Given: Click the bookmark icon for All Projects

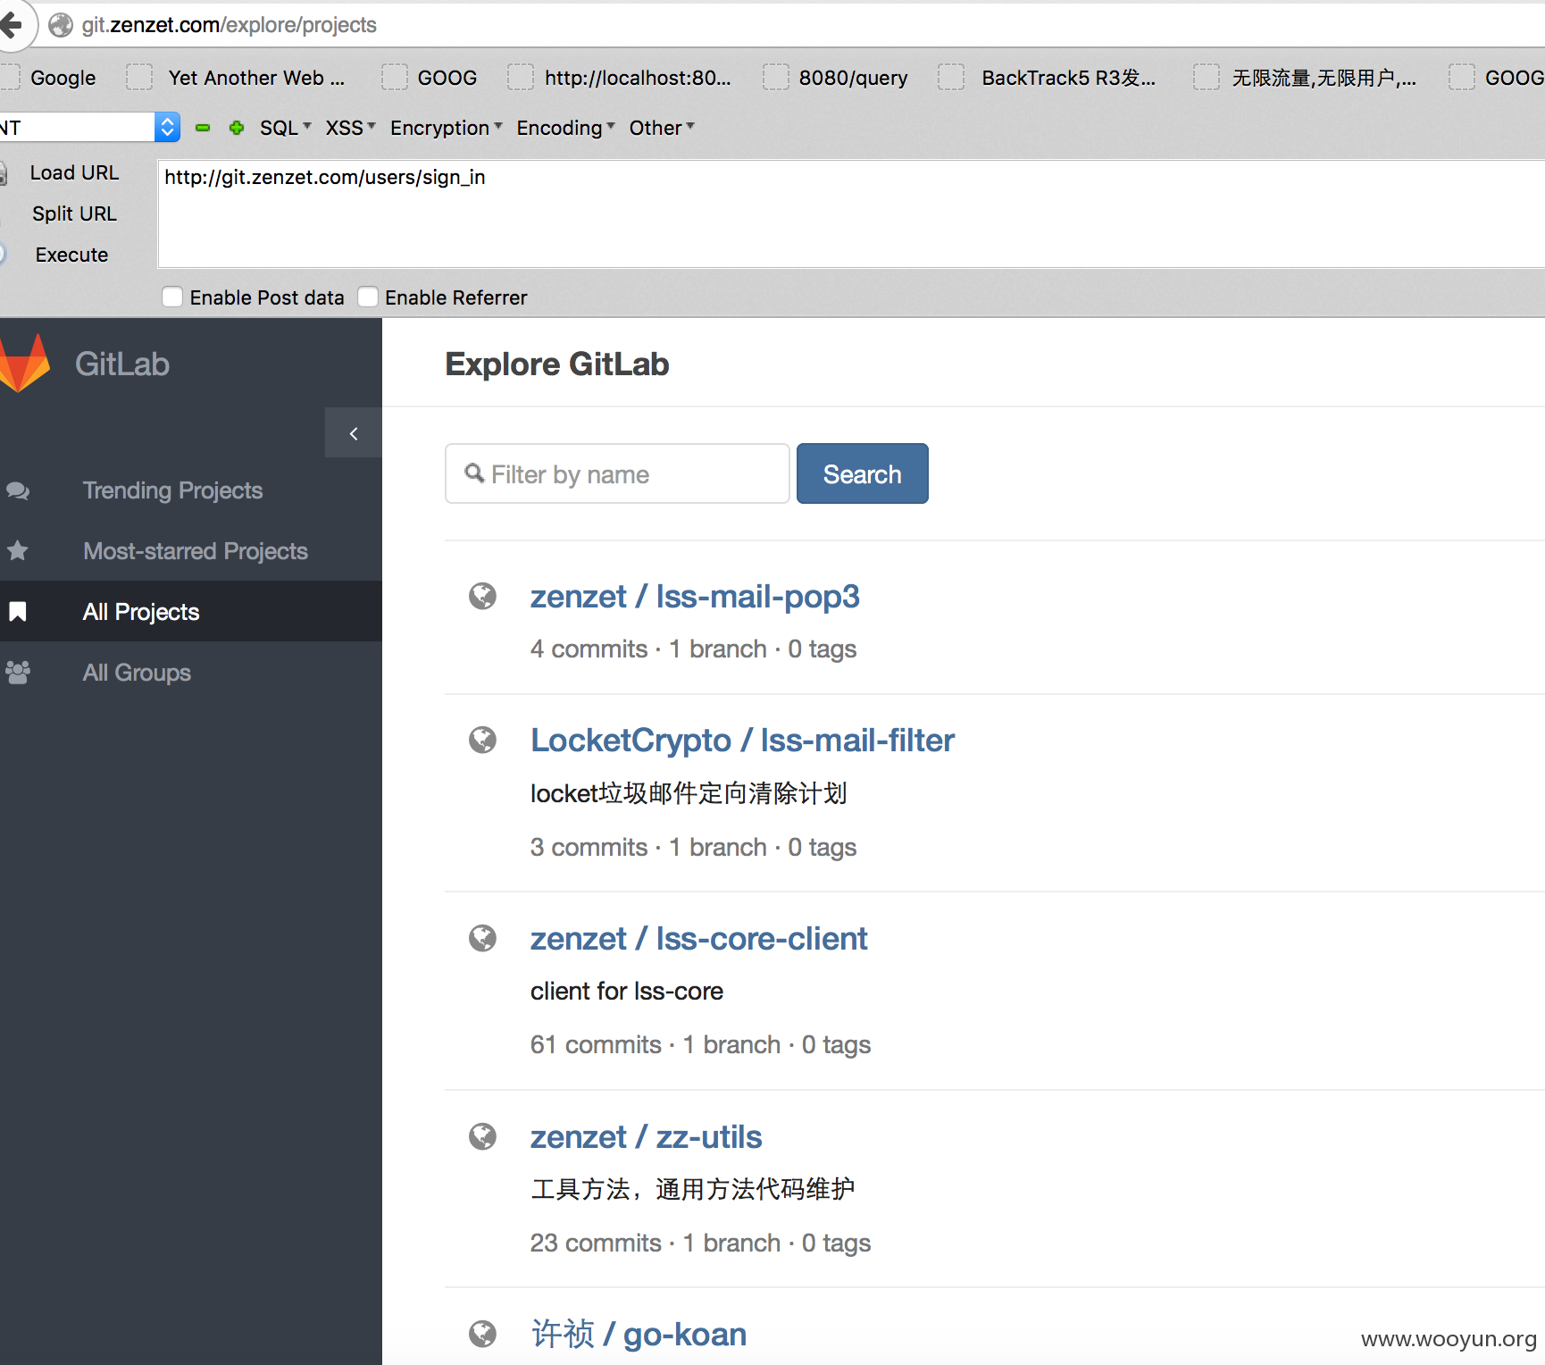Looking at the screenshot, I should pos(18,611).
